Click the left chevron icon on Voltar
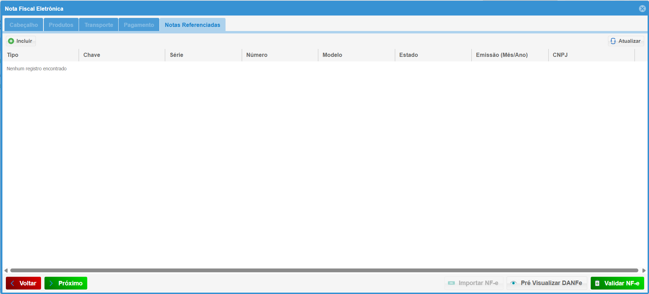The width and height of the screenshot is (649, 294). click(12, 283)
